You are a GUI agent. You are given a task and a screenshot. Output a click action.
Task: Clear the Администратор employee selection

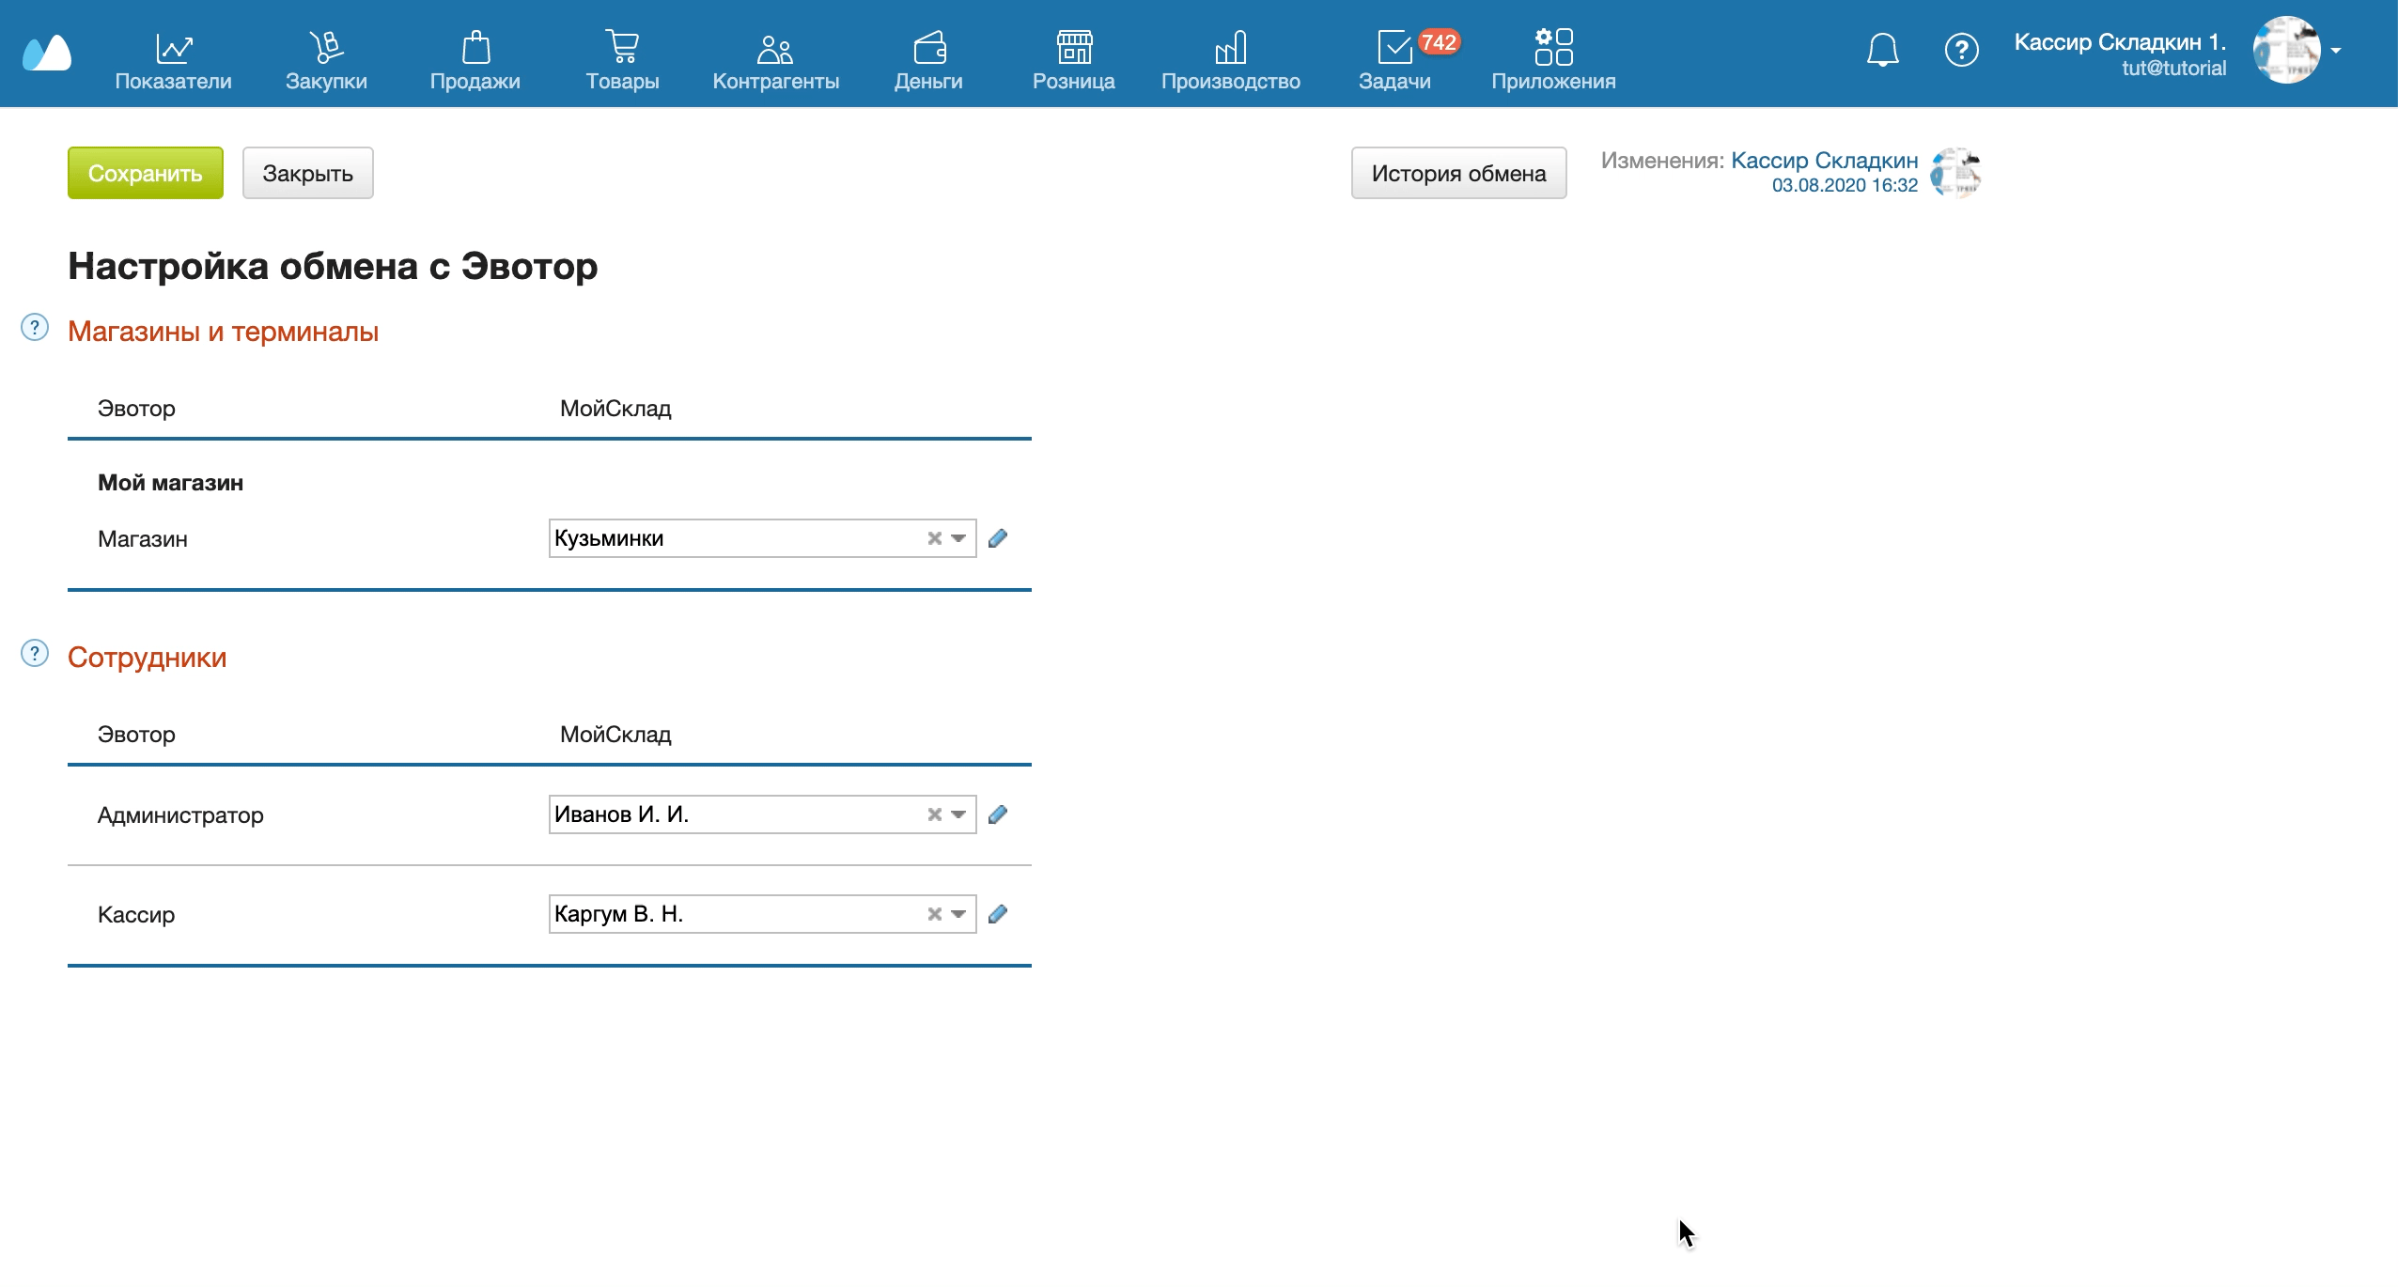934,814
